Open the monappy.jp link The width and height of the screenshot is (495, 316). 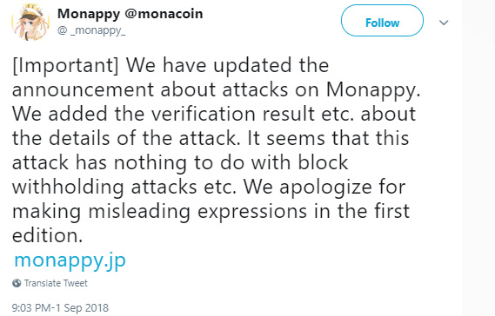click(70, 260)
